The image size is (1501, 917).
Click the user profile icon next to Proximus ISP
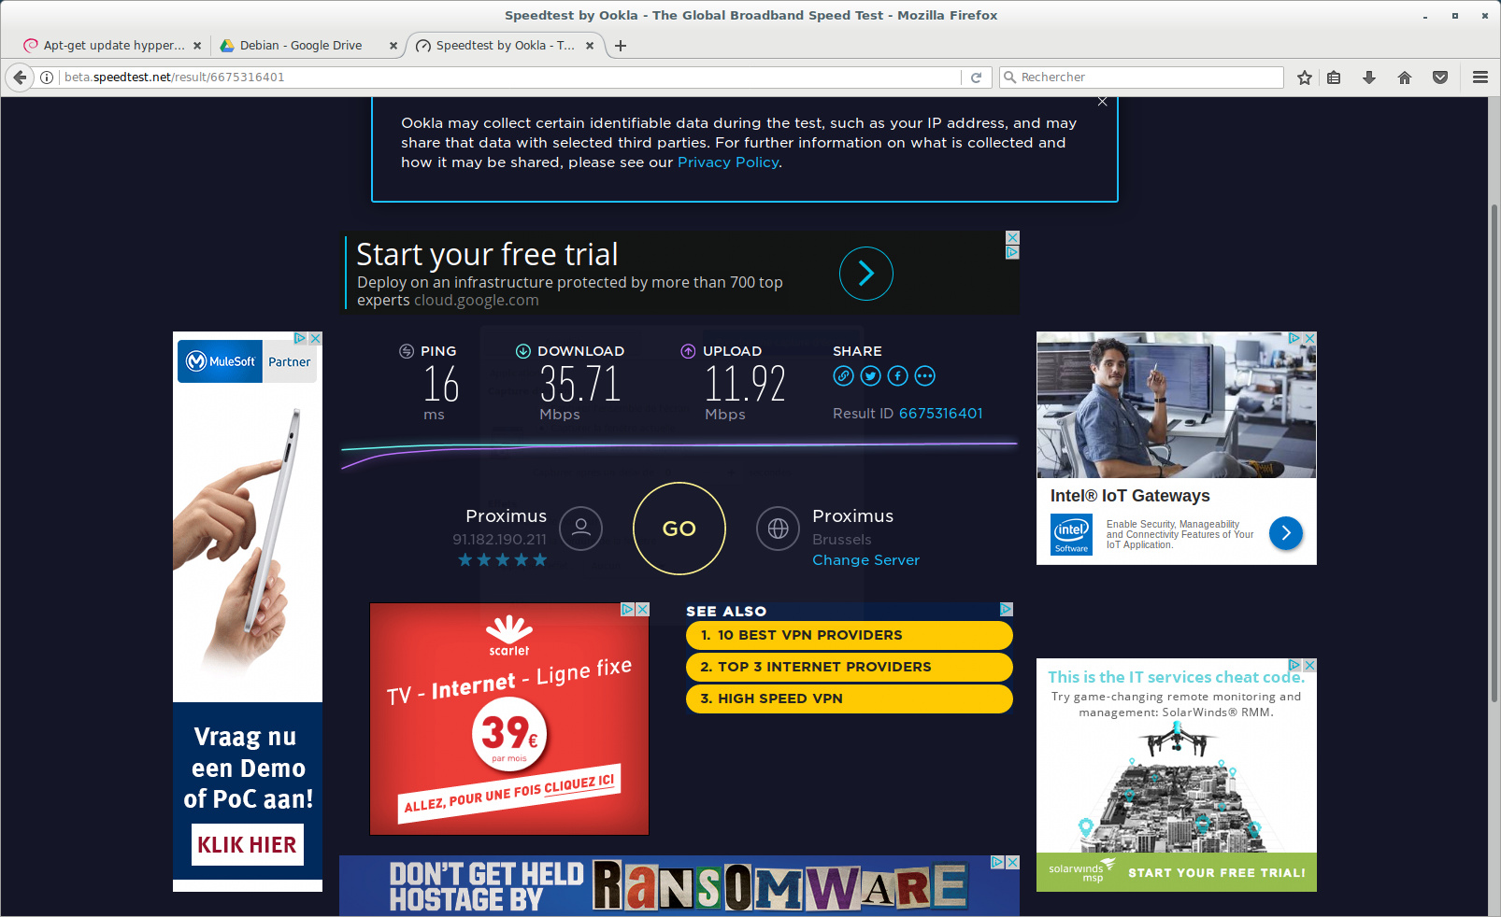tap(580, 529)
